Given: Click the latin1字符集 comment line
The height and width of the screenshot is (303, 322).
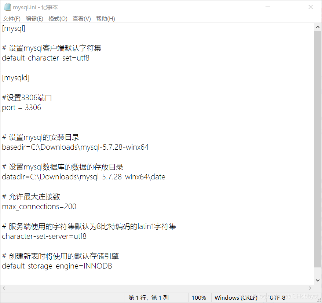Looking at the screenshot, I should pos(89,226).
